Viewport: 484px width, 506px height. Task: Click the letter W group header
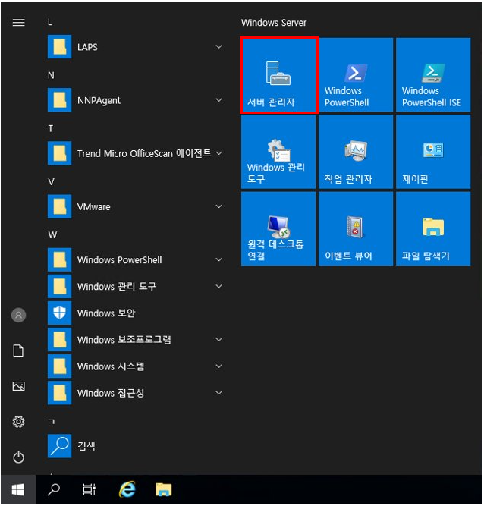[52, 235]
